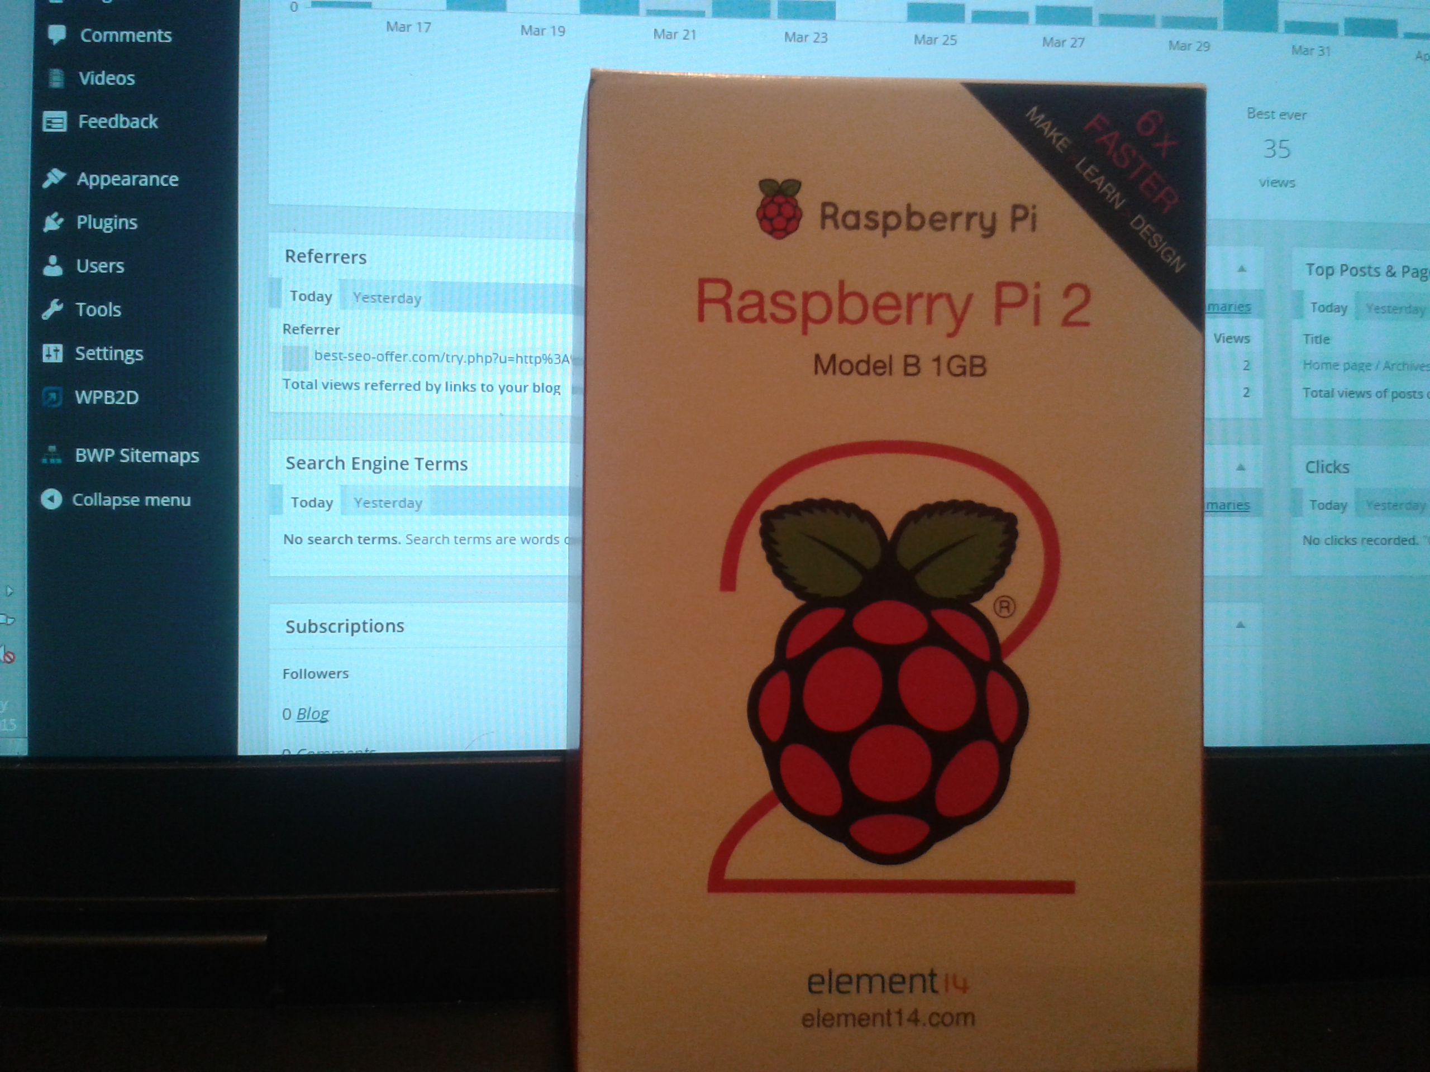Click the Best ever 35 views stat
Image resolution: width=1430 pixels, height=1072 pixels.
coord(1277,149)
